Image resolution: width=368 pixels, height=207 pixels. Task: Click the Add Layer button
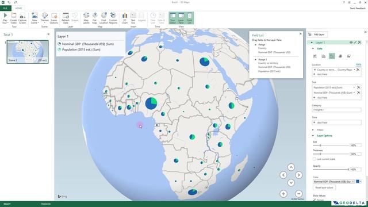317,34
